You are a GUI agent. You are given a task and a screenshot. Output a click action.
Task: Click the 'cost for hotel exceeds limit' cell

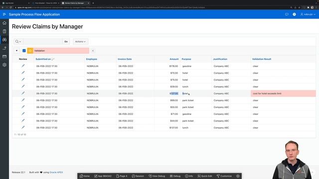pyautogui.click(x=283, y=93)
